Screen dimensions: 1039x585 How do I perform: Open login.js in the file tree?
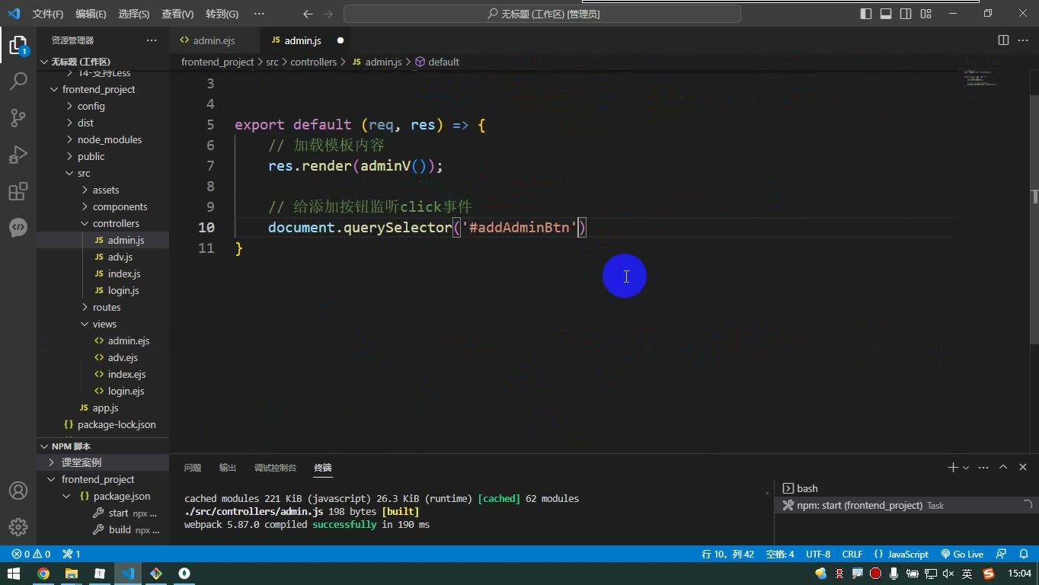pyautogui.click(x=123, y=290)
